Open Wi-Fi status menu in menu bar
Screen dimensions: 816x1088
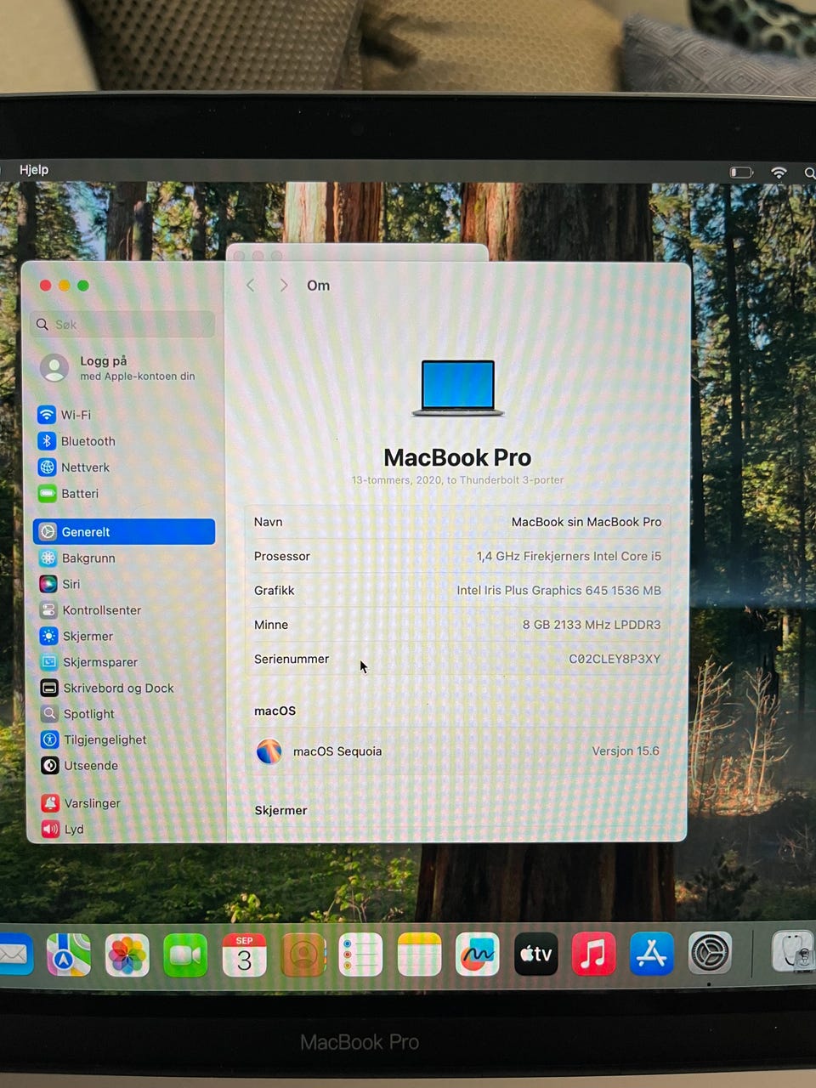pos(779,173)
